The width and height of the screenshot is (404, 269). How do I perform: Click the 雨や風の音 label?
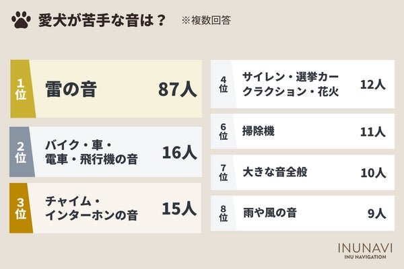(x=270, y=214)
